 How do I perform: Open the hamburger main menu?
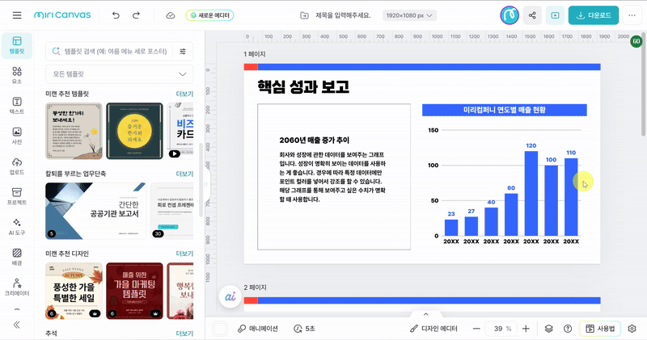(x=16, y=15)
